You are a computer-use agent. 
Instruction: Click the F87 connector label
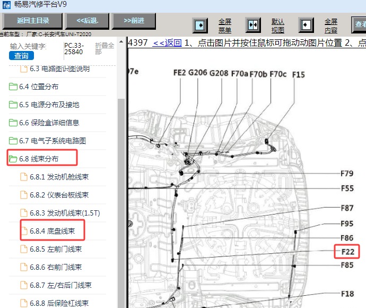pos(347,208)
